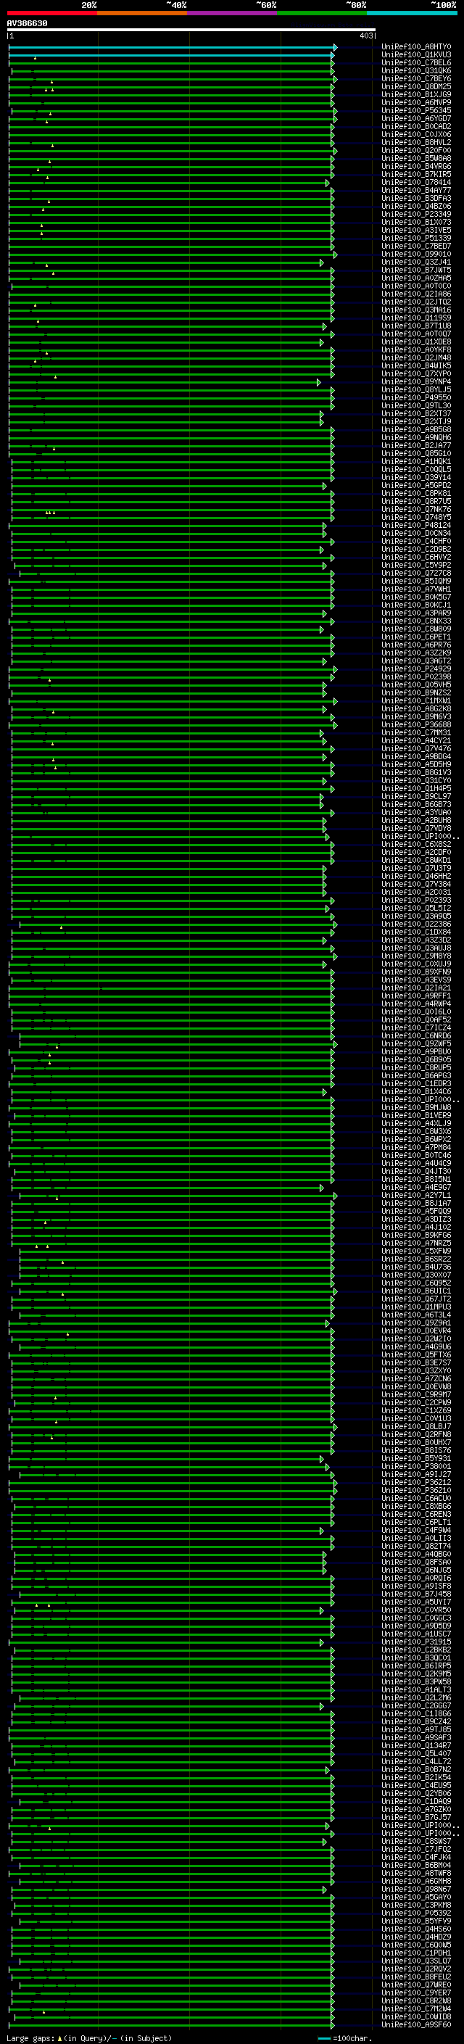Open hit UniRef100_Q1KVU3
464x2044 pixels.
416,56
